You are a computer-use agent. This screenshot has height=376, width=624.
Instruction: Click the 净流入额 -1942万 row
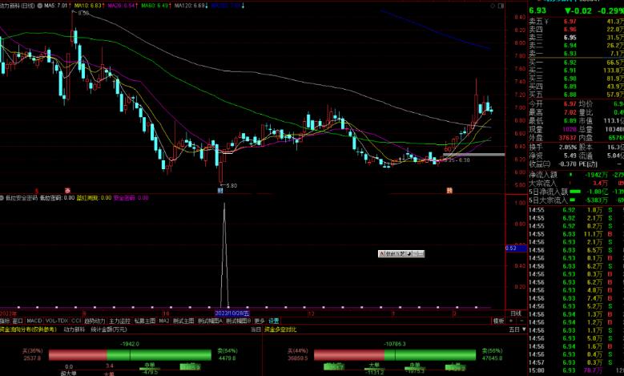(x=576, y=175)
